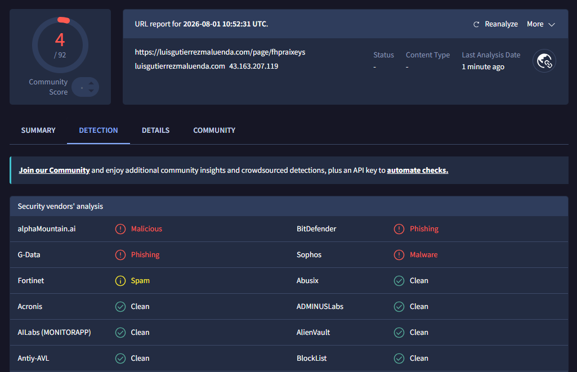Image resolution: width=577 pixels, height=372 pixels.
Task: Open the Details tab
Action: tap(156, 130)
